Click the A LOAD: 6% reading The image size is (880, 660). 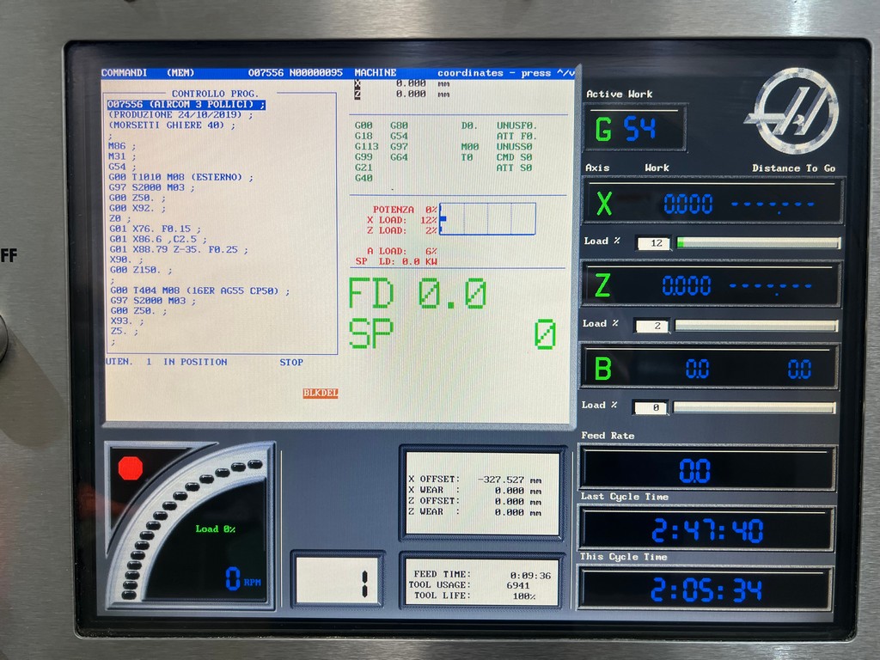pos(402,251)
